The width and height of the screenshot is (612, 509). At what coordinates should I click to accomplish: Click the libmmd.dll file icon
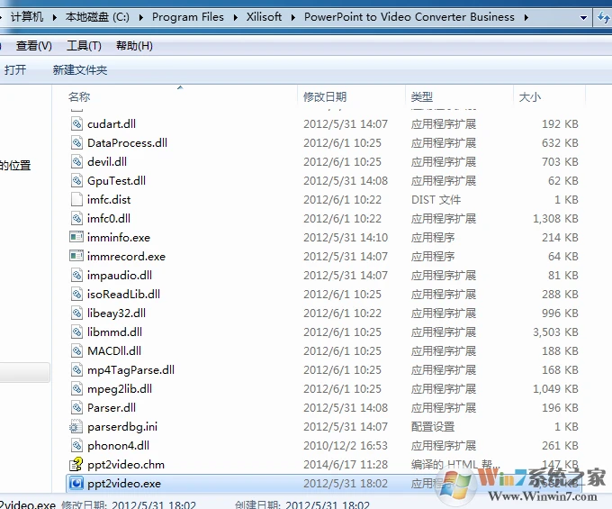(x=76, y=332)
